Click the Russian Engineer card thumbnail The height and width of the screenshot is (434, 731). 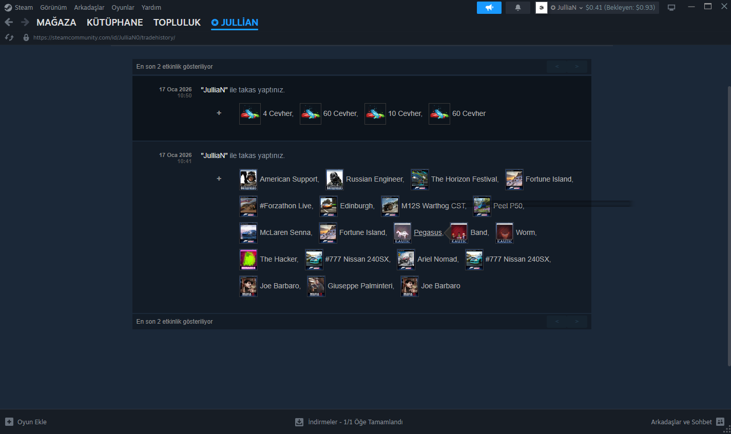(335, 179)
